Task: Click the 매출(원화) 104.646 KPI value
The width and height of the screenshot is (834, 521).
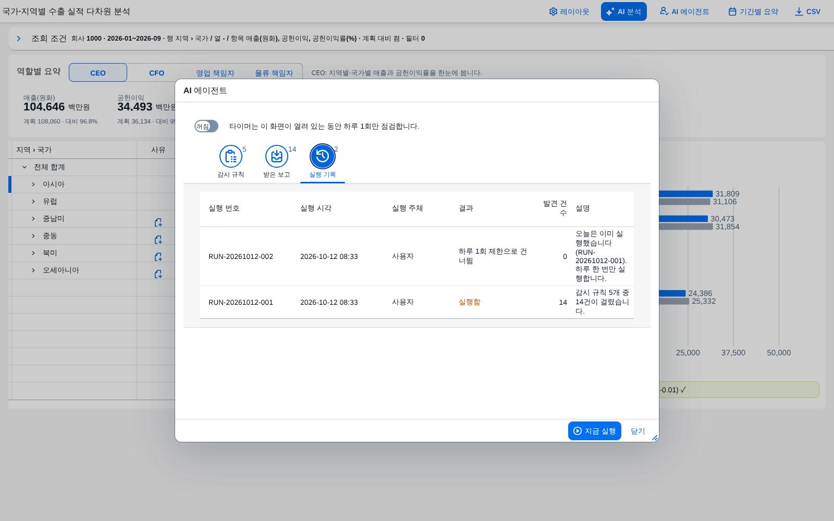Action: coord(44,107)
